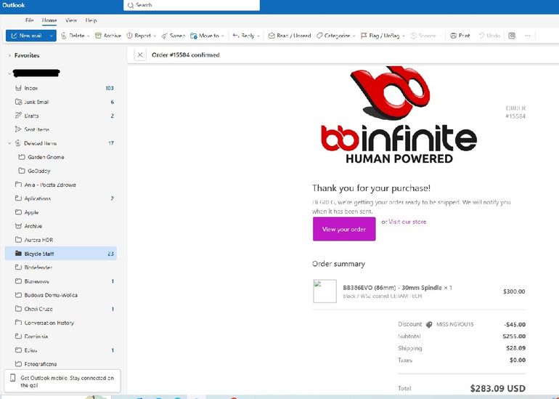Click the View your order button

coord(344,229)
